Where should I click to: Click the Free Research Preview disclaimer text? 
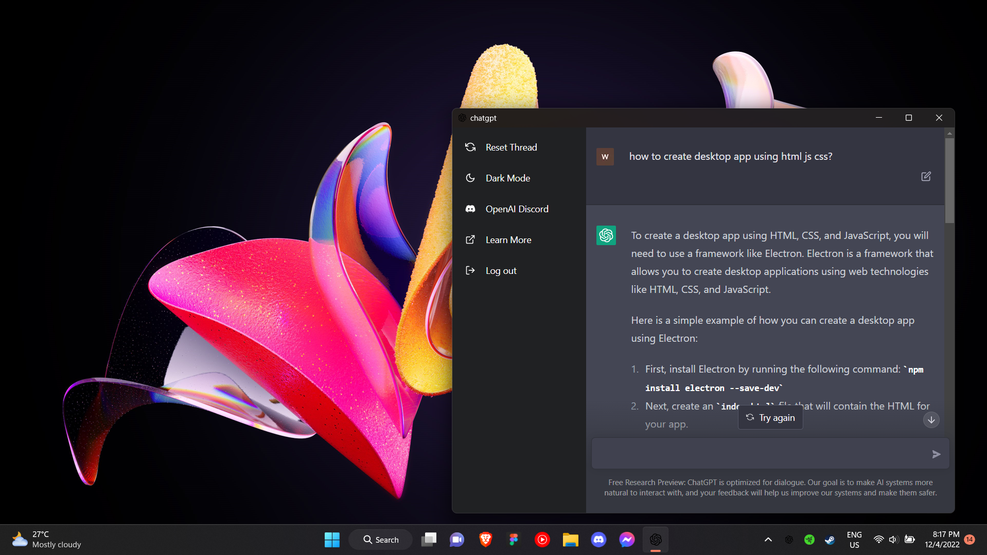click(x=770, y=488)
